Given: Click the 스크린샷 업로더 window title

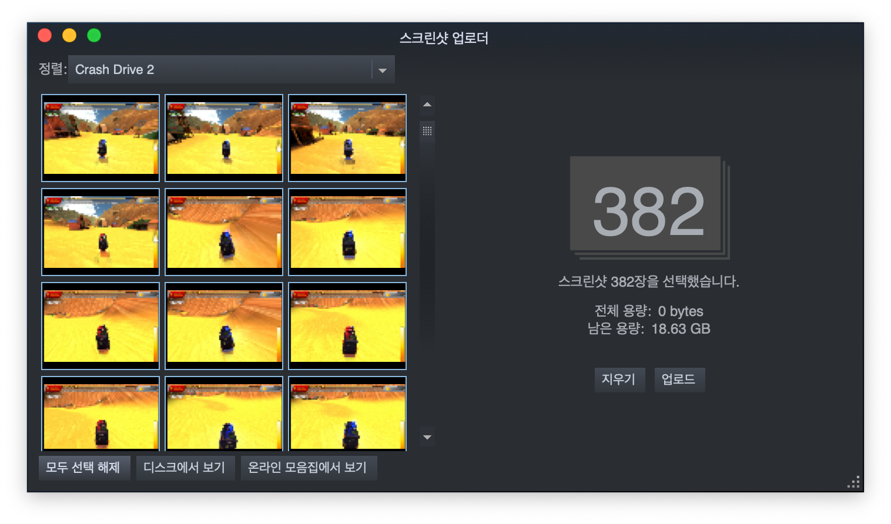Looking at the screenshot, I should [x=444, y=38].
